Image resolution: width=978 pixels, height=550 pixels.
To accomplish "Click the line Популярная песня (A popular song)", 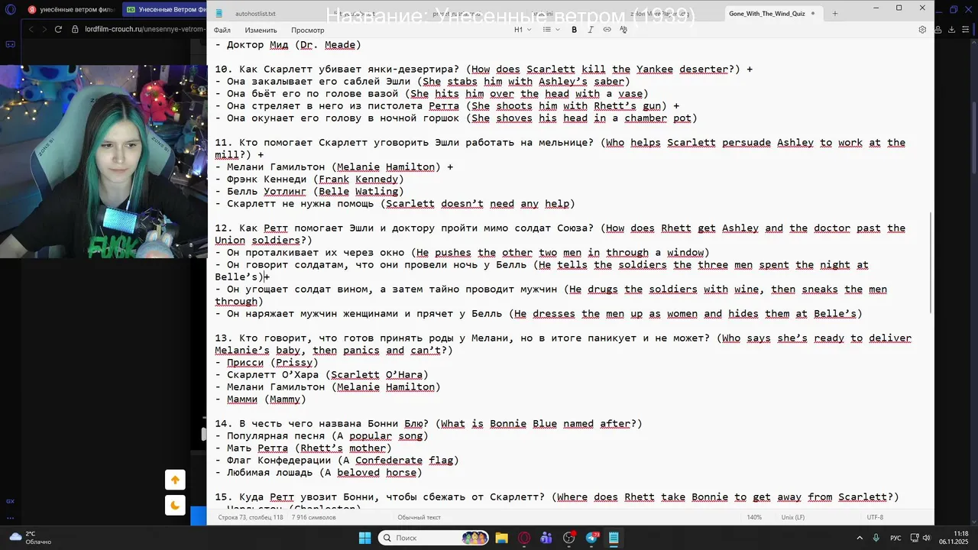I will [x=322, y=435].
